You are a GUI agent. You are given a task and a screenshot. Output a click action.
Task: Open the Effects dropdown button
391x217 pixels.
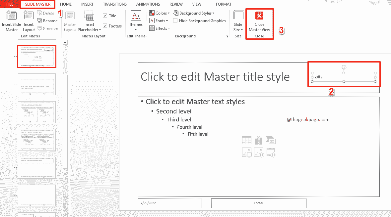coord(159,28)
